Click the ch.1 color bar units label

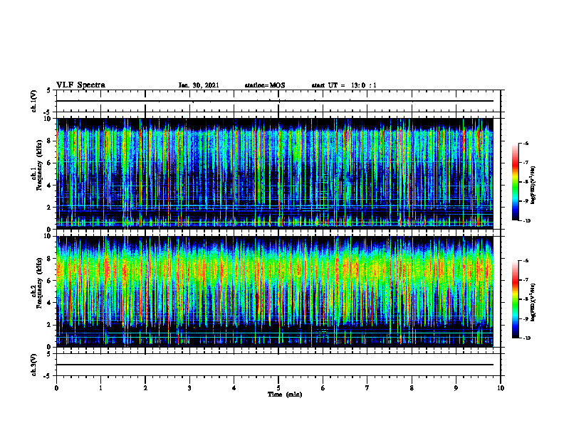tap(533, 185)
